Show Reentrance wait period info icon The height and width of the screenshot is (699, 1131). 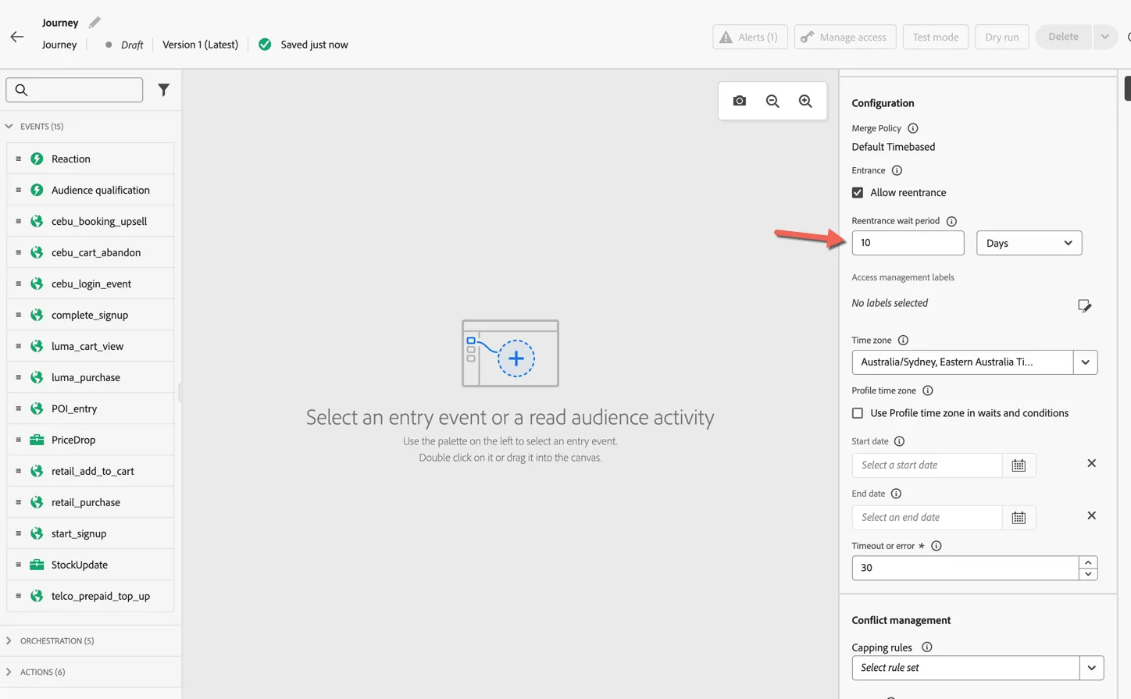point(951,221)
